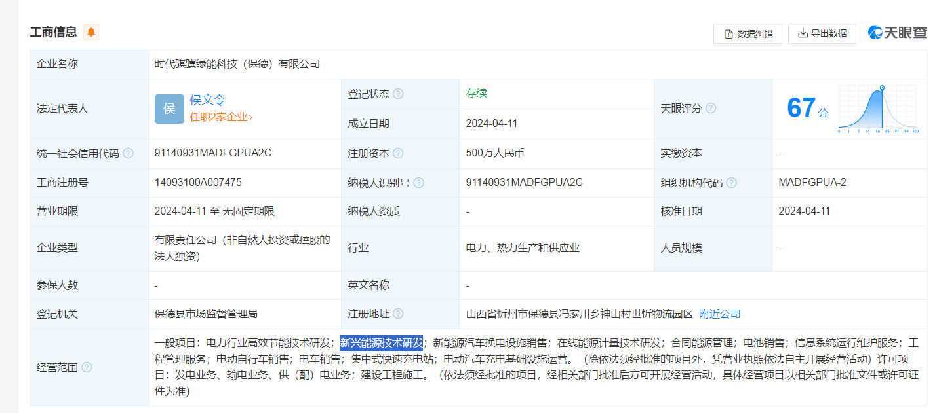The image size is (937, 413).
Task: Click the 导出数据 button
Action: pyautogui.click(x=822, y=33)
